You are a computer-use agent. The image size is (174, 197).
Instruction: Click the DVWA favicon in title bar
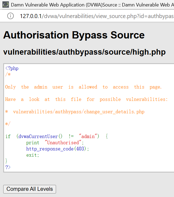point(6,5)
